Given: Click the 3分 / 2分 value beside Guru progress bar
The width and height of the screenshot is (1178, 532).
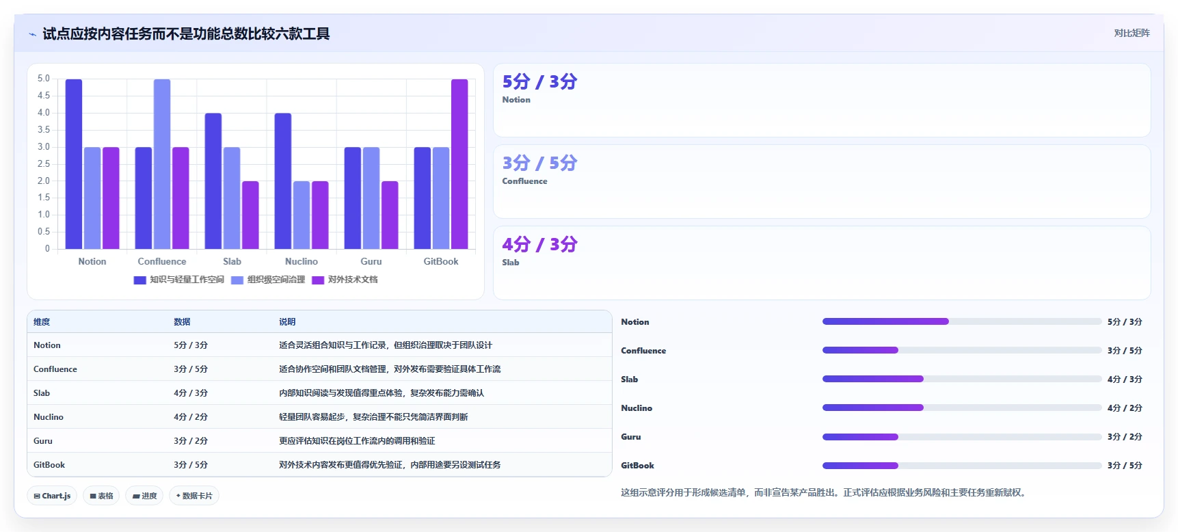Looking at the screenshot, I should tap(1125, 436).
